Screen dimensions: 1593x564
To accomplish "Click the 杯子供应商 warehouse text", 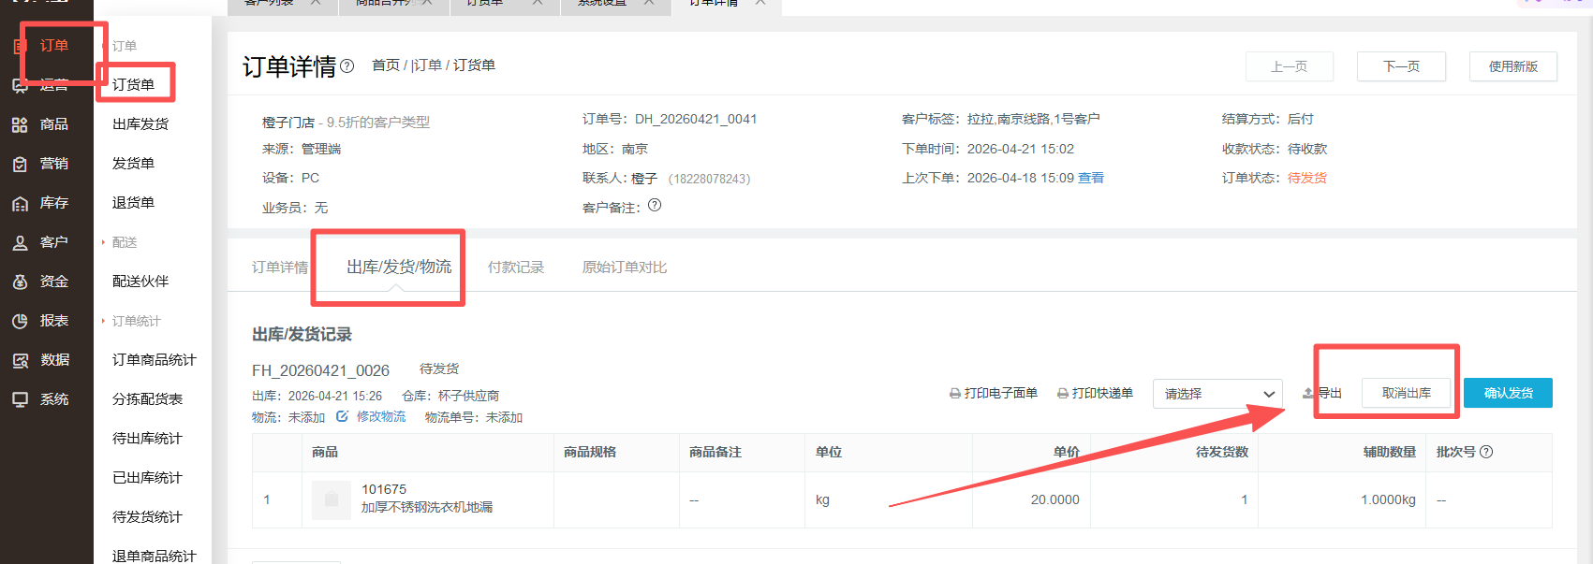I will [468, 396].
